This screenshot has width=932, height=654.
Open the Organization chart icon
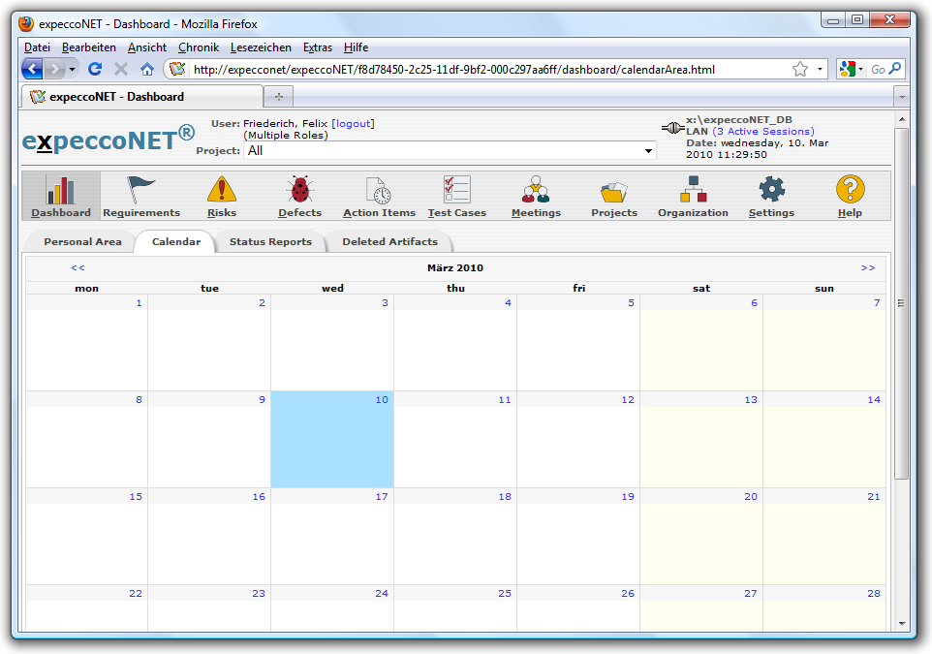[x=693, y=191]
